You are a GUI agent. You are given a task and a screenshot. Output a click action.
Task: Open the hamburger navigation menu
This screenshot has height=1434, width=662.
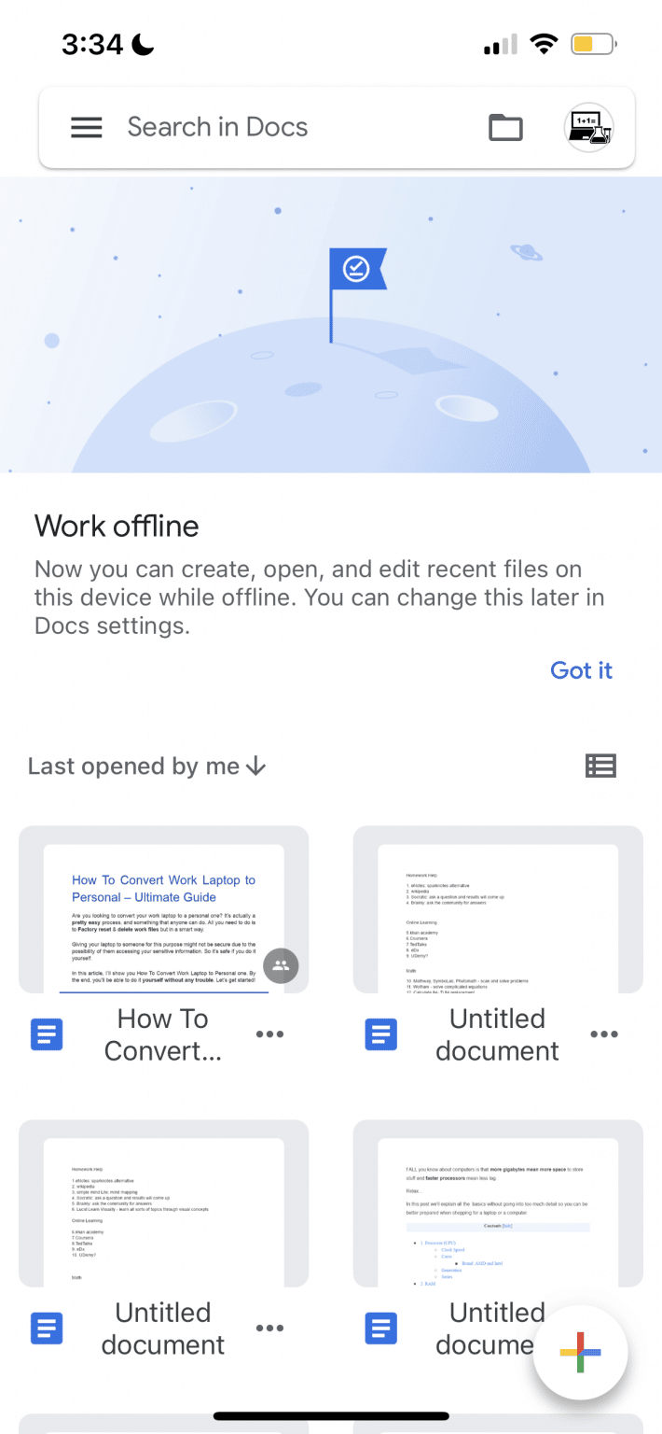(x=87, y=127)
